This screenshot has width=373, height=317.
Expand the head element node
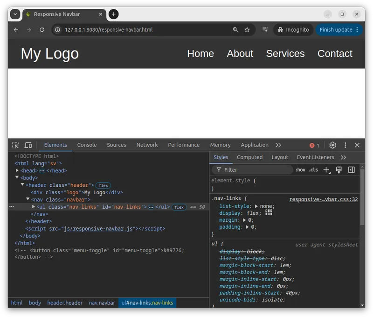coord(18,171)
